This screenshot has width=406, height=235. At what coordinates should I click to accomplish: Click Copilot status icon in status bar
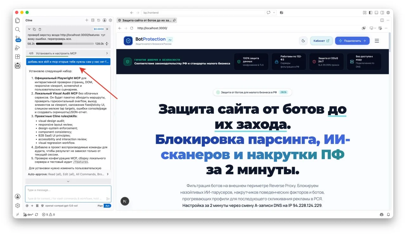(x=382, y=214)
